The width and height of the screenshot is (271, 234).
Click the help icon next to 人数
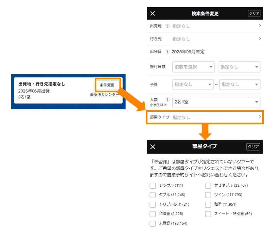167,99
